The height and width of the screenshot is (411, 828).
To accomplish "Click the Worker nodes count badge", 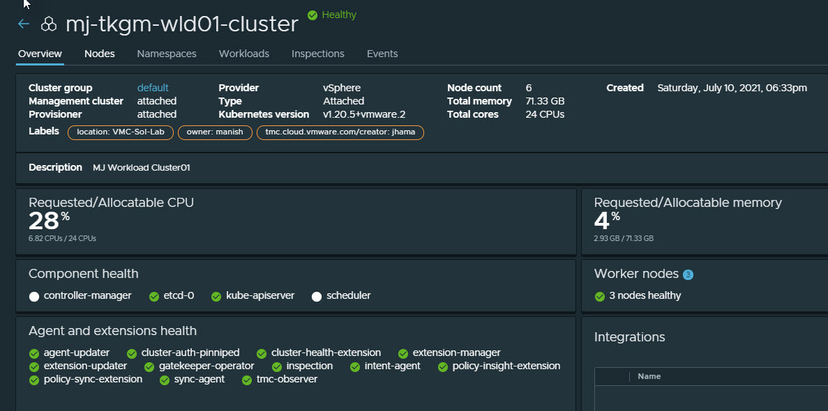I will tap(688, 274).
